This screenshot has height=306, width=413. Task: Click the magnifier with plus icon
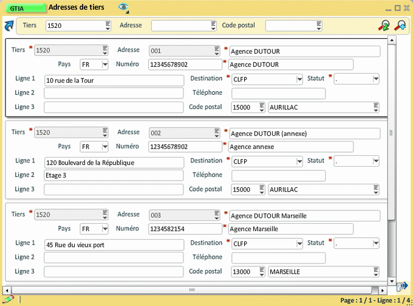pyautogui.click(x=400, y=26)
